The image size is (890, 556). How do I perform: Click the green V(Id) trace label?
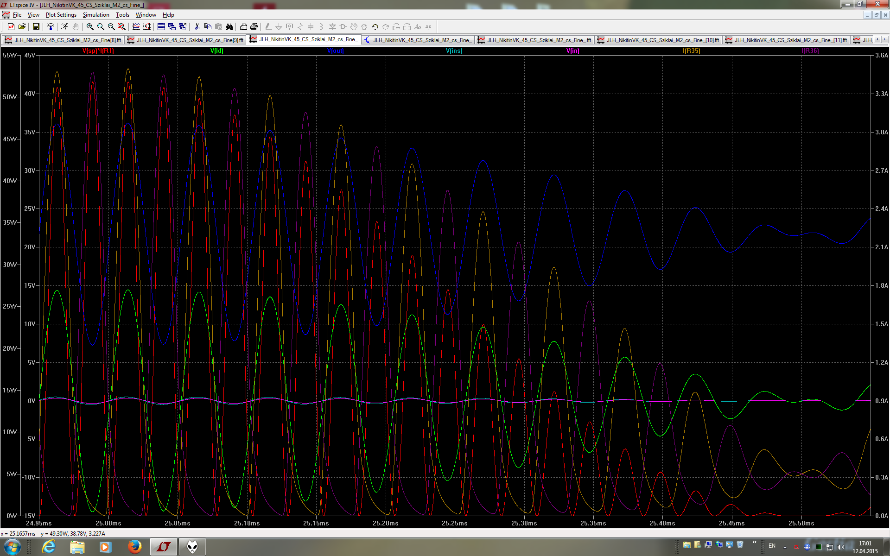pyautogui.click(x=217, y=51)
